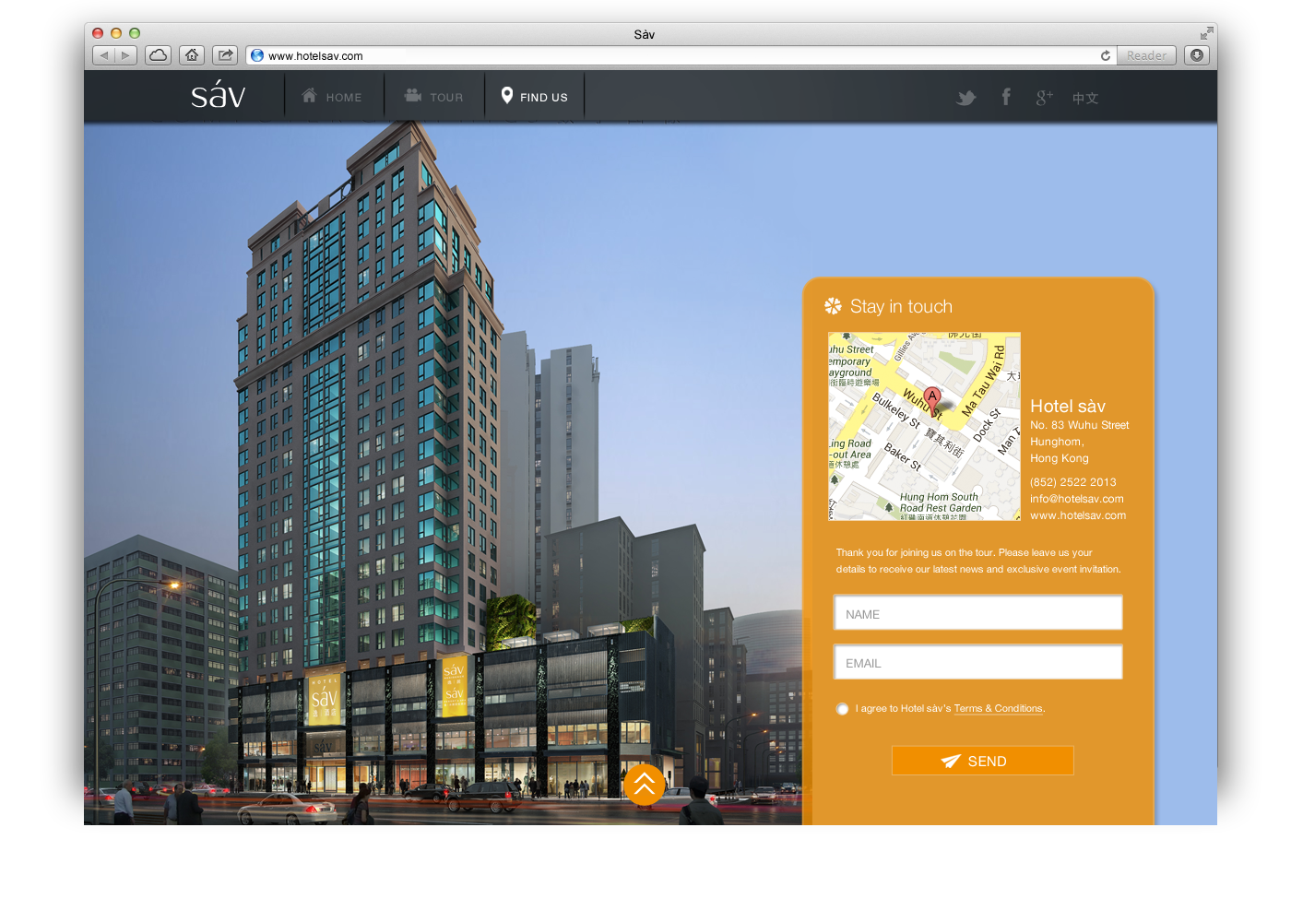Click the NAME input field
This screenshot has width=1291, height=922.
[x=978, y=613]
